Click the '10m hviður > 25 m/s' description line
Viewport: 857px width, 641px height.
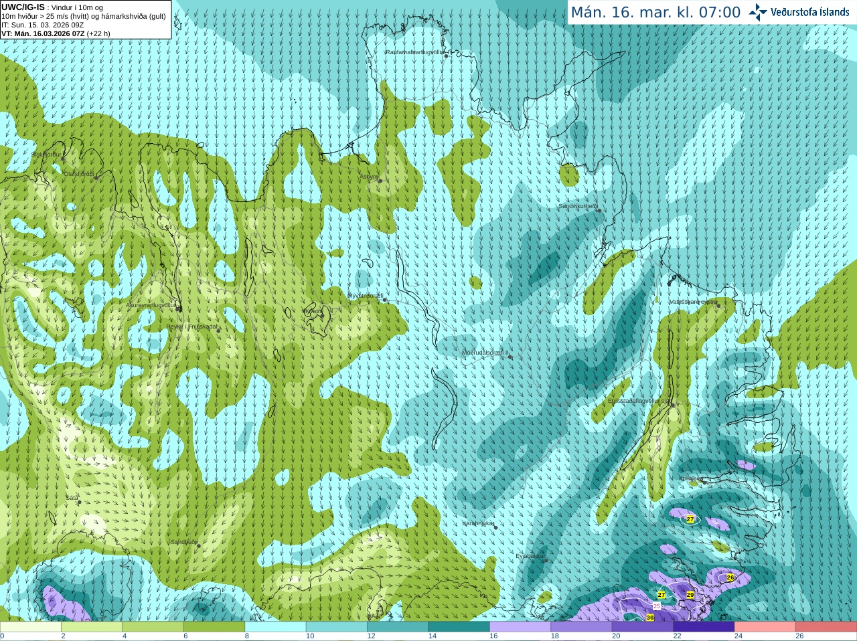click(84, 16)
